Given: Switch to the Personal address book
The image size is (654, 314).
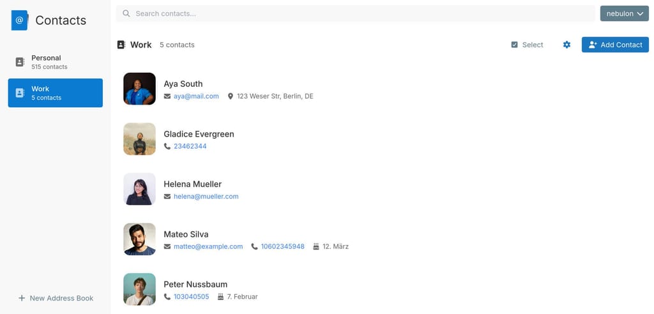Looking at the screenshot, I should click(56, 62).
